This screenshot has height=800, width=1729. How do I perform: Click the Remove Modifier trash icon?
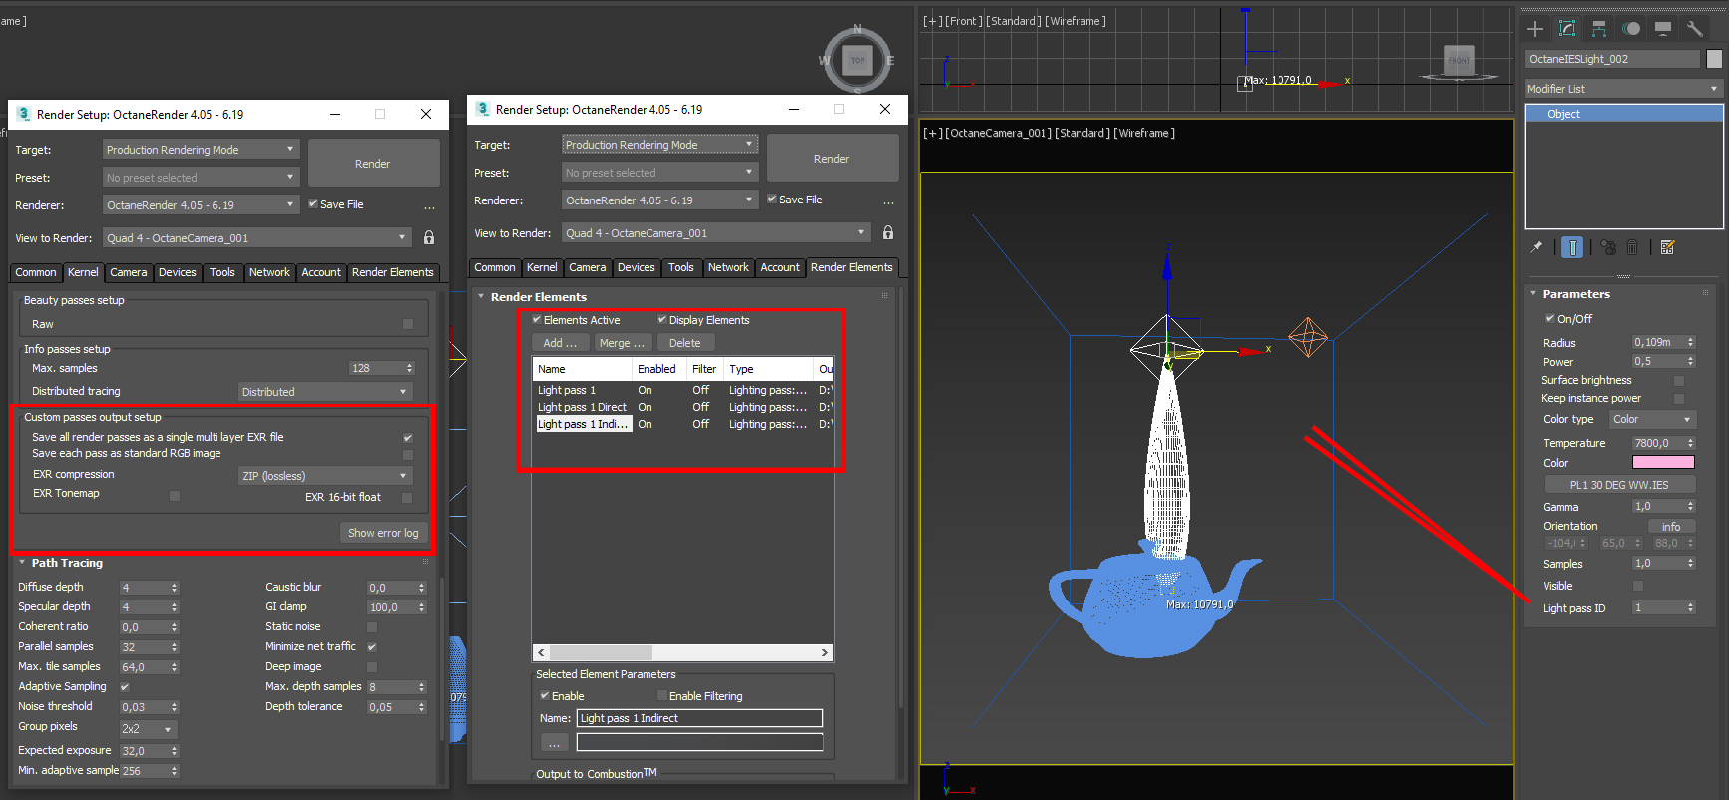coord(1632,247)
